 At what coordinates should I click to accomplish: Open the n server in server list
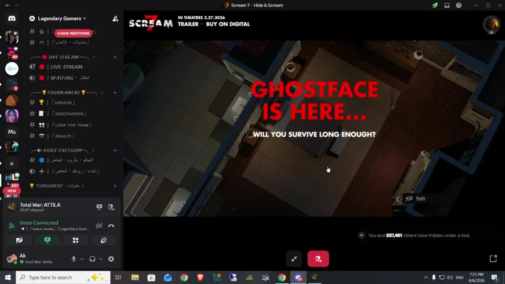click(x=12, y=163)
